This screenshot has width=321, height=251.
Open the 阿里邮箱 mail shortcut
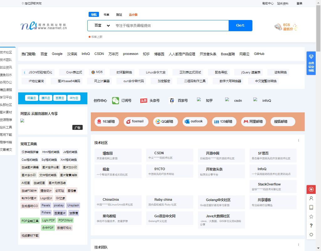(253, 122)
